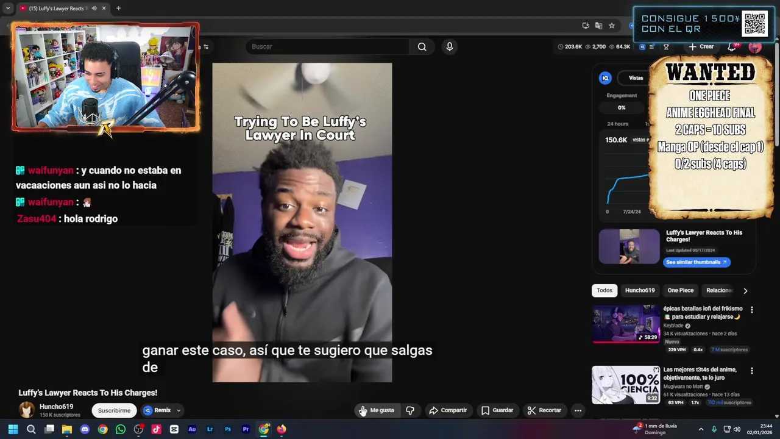Screen dimensions: 780x439
Task: Expand system tray hidden icons chevron
Action: pos(701,429)
